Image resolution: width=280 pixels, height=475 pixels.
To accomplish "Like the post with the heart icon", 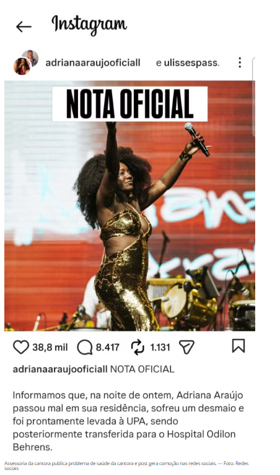I will coord(21,347).
